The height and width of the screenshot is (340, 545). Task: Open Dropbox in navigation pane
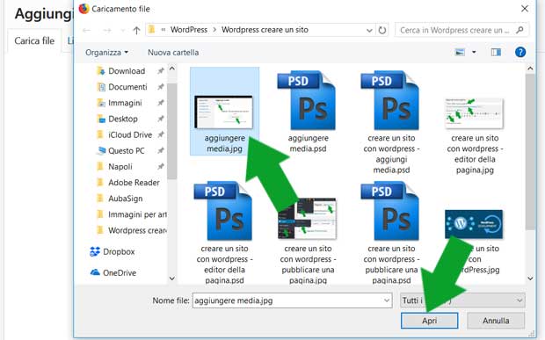pos(119,252)
